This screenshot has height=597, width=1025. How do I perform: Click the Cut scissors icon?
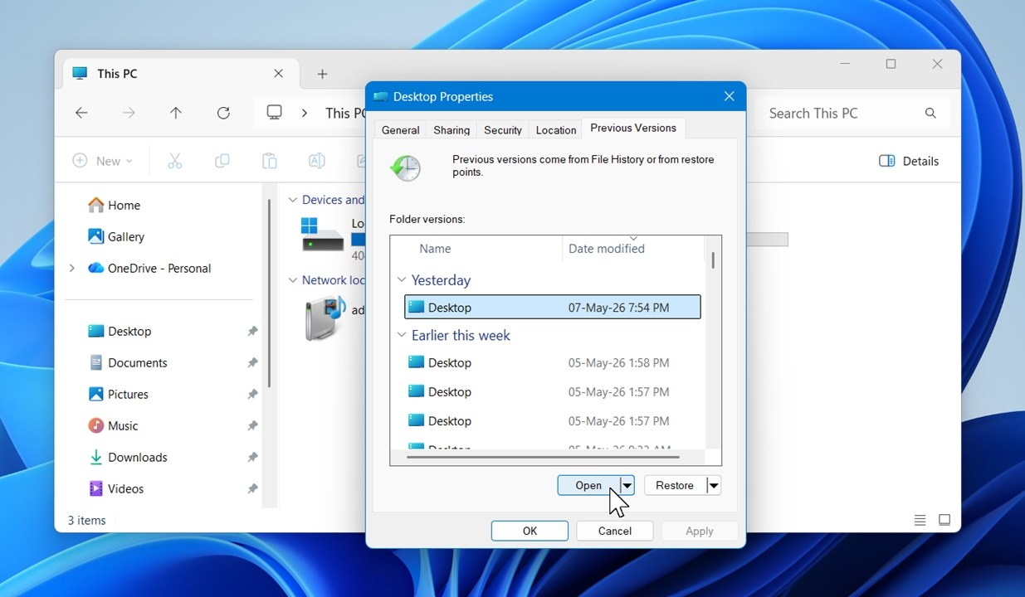175,161
